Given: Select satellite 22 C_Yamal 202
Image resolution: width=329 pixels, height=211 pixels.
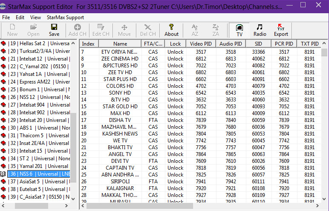Looking at the screenshot, I should [39, 66].
